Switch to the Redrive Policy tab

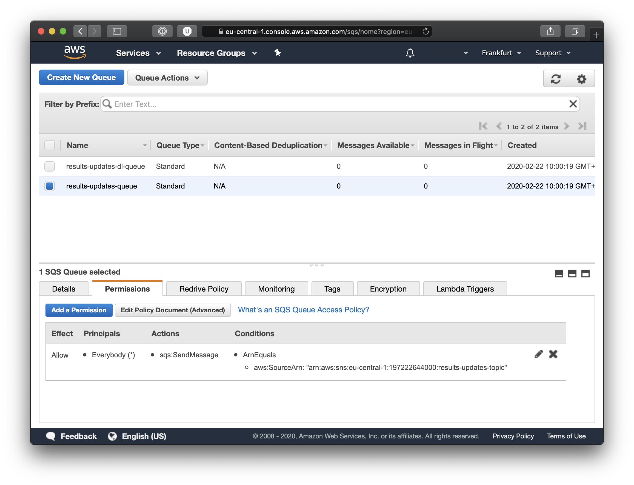[204, 289]
